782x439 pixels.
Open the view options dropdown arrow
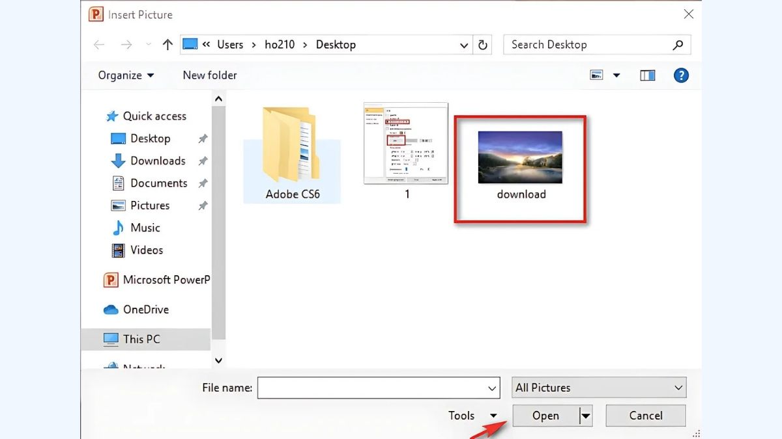pyautogui.click(x=616, y=75)
